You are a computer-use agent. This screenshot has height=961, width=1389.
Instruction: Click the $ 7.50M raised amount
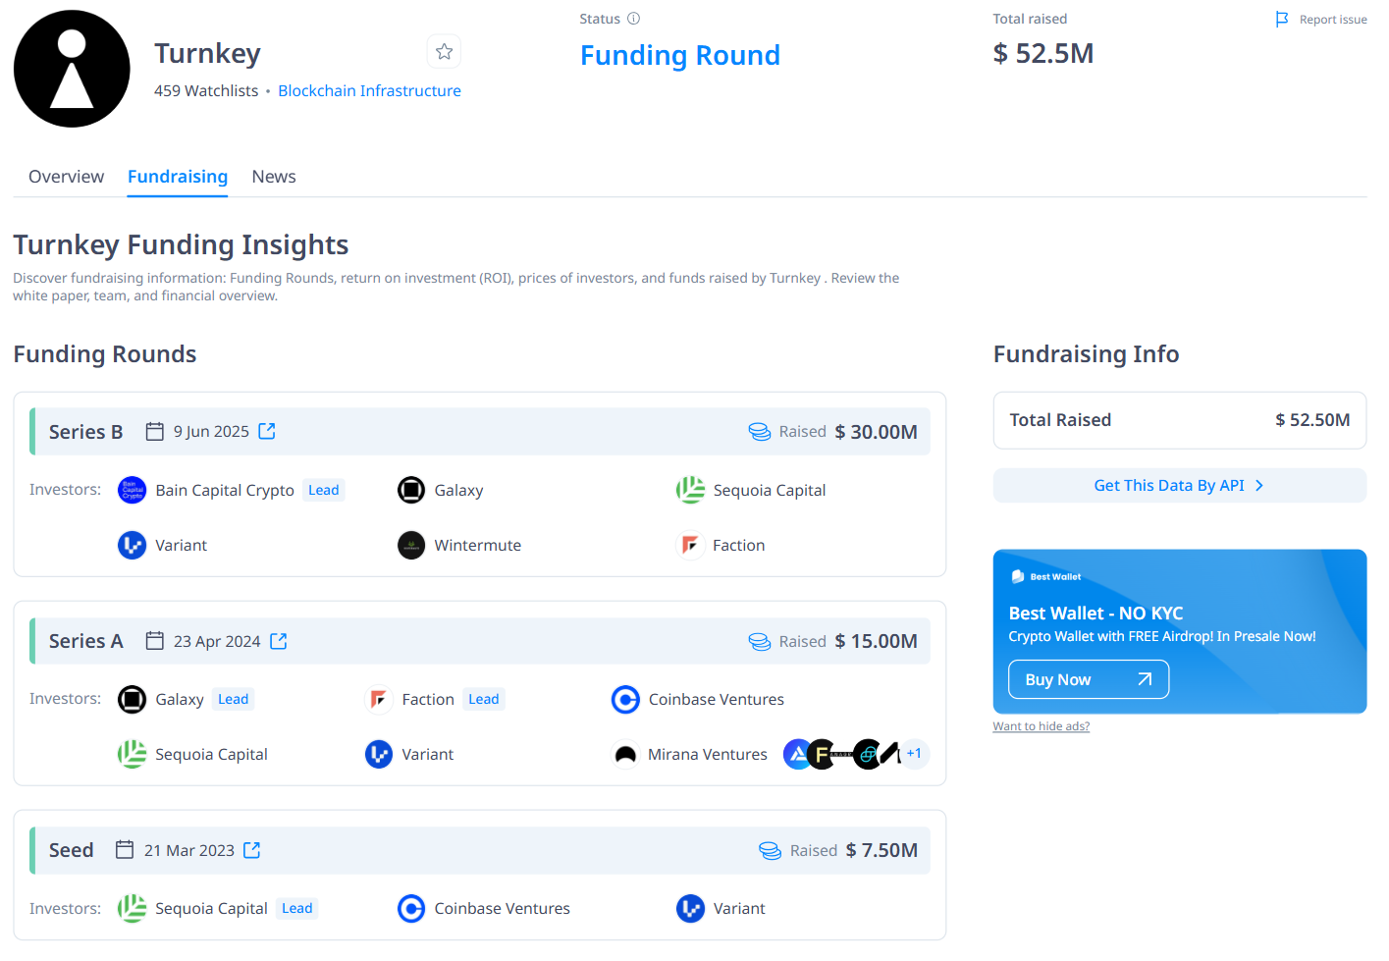pyautogui.click(x=882, y=850)
